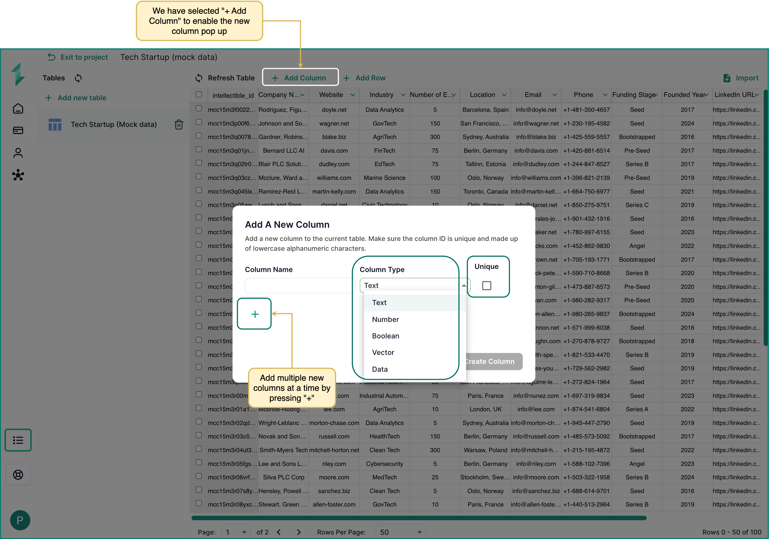Delete Tech Startup table with trash icon
The width and height of the screenshot is (769, 539).
pyautogui.click(x=179, y=124)
